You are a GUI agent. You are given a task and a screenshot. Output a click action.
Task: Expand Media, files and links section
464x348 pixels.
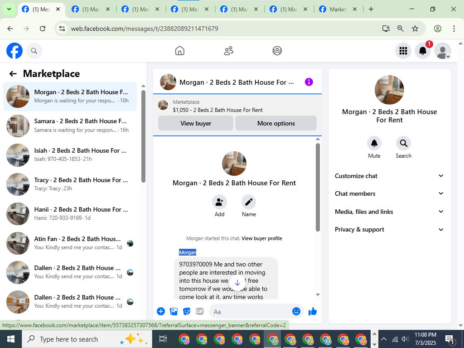click(389, 212)
